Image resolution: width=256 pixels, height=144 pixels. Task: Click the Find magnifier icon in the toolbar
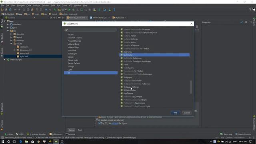(37, 10)
